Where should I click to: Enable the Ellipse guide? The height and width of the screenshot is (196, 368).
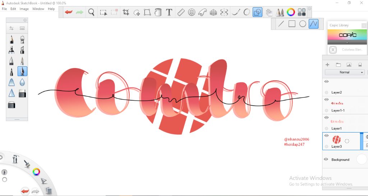[x=192, y=12]
